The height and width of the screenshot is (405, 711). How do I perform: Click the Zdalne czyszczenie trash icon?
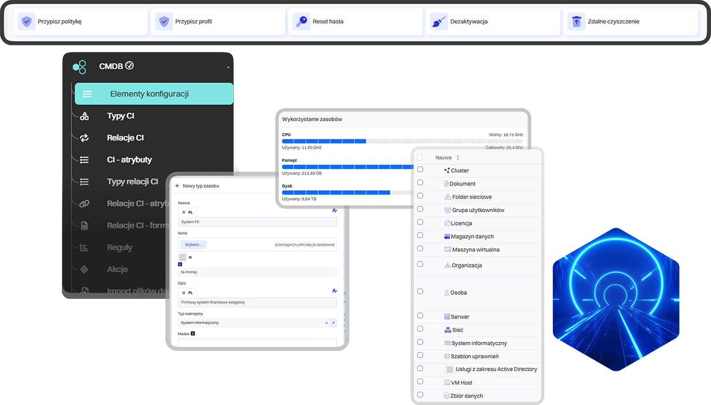point(576,21)
